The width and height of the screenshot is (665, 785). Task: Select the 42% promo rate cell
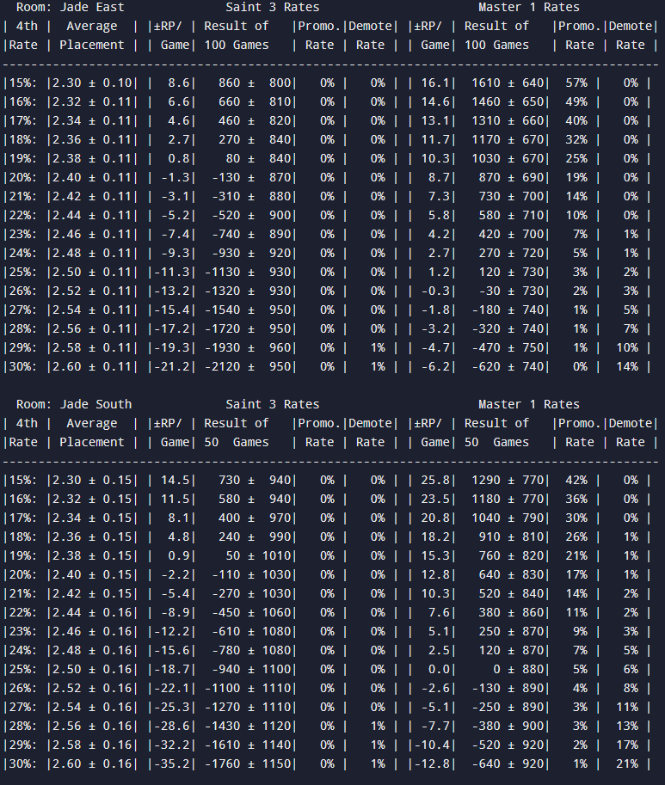576,480
